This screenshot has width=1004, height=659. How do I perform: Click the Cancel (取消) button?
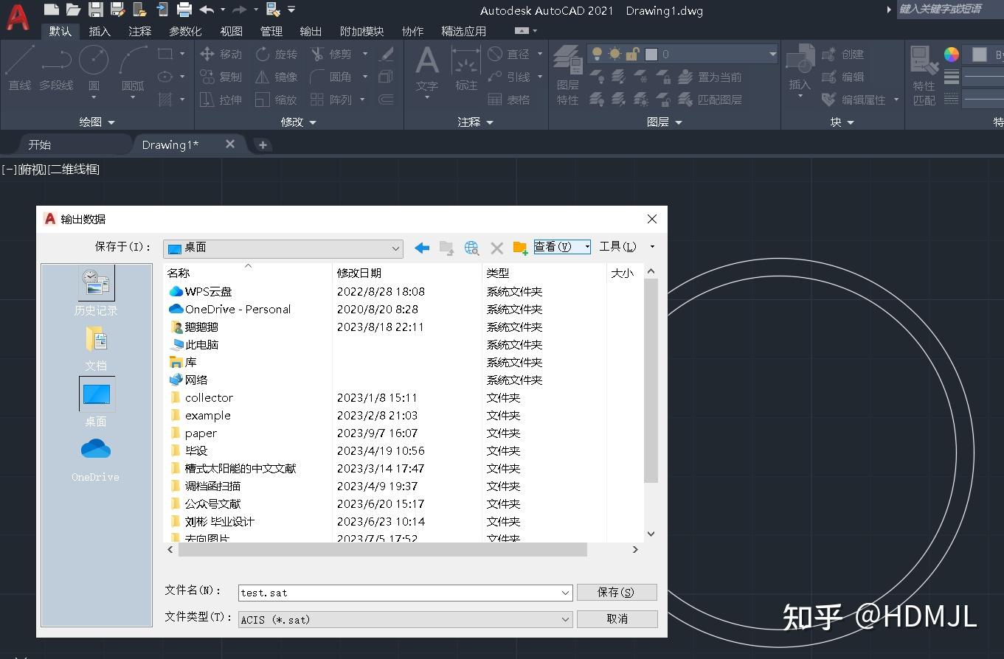coord(617,618)
